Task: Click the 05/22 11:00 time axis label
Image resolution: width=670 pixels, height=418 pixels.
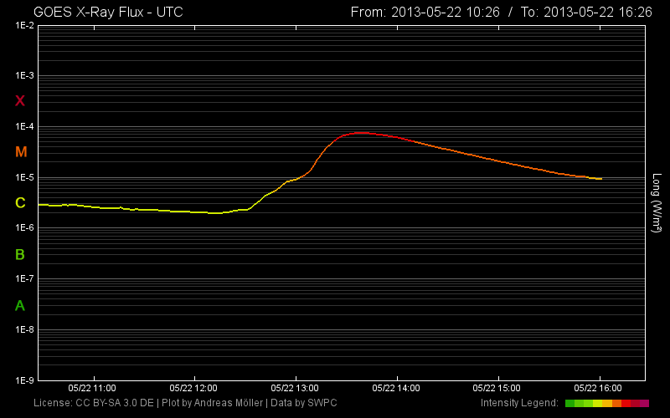Action: pyautogui.click(x=93, y=389)
